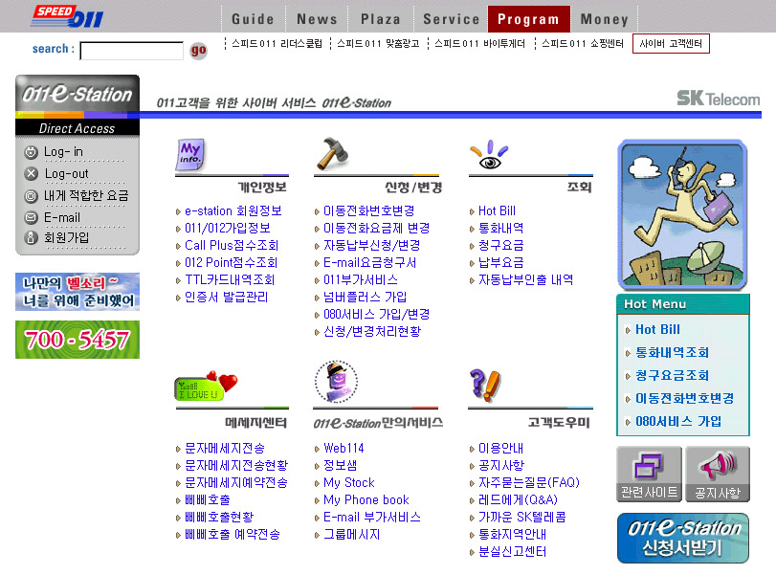Click the Log-out link

tap(66, 174)
